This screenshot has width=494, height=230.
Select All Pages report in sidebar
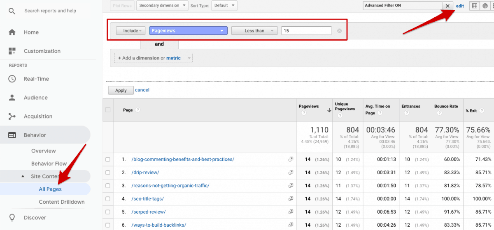pyautogui.click(x=50, y=189)
